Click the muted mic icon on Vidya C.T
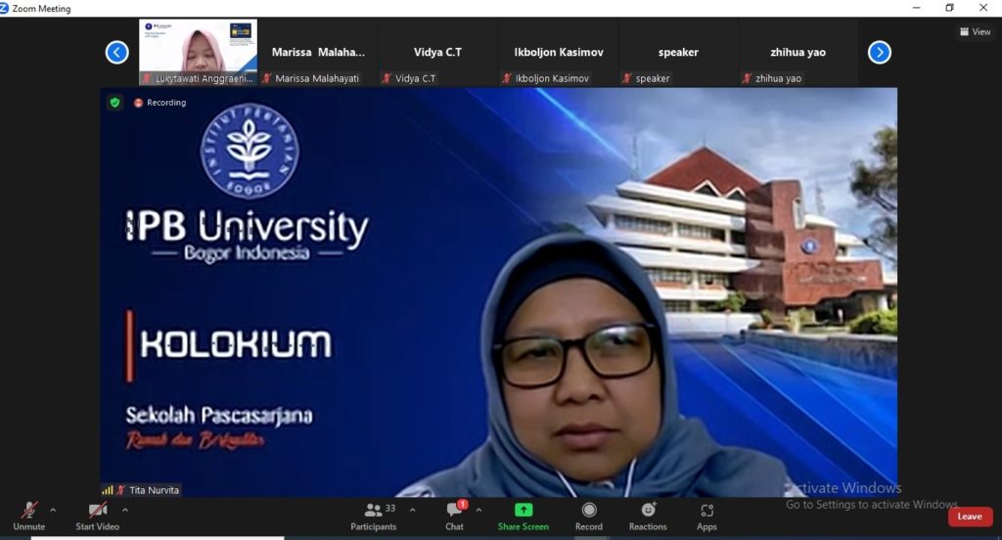The height and width of the screenshot is (540, 1002). (x=387, y=78)
